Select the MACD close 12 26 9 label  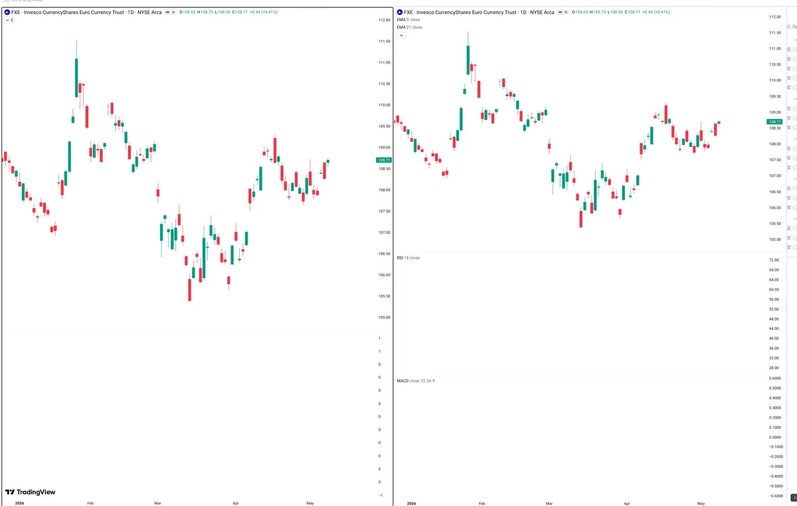point(416,380)
